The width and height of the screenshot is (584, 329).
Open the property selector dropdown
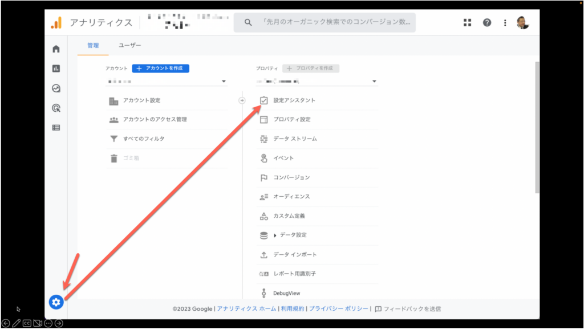(317, 81)
